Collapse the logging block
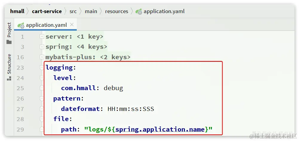Screen dimensions: 299x141 pyautogui.click(x=42, y=68)
